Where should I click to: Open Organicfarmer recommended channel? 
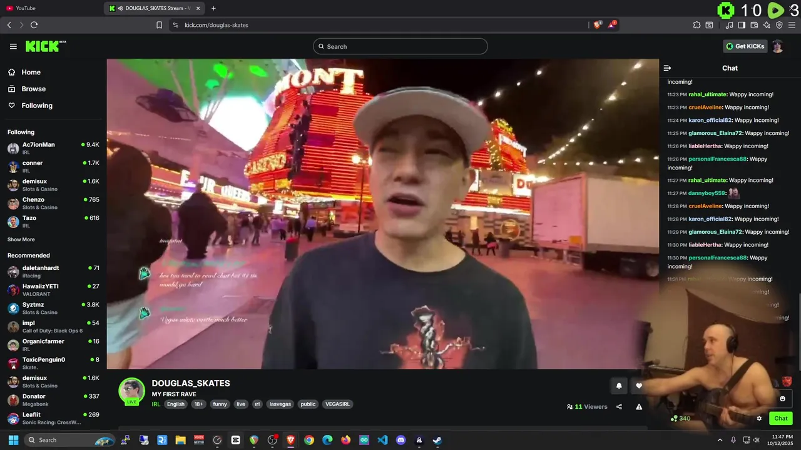point(53,344)
